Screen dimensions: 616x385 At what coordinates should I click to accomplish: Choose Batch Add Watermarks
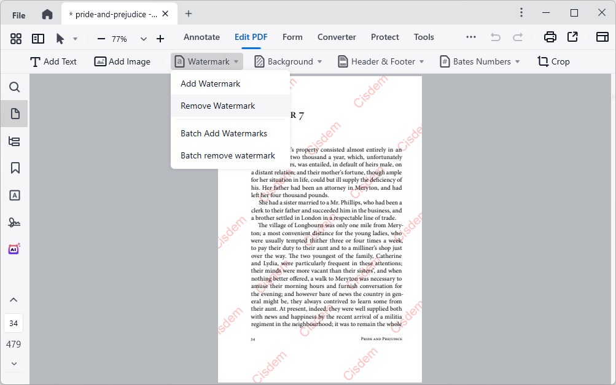pos(224,133)
